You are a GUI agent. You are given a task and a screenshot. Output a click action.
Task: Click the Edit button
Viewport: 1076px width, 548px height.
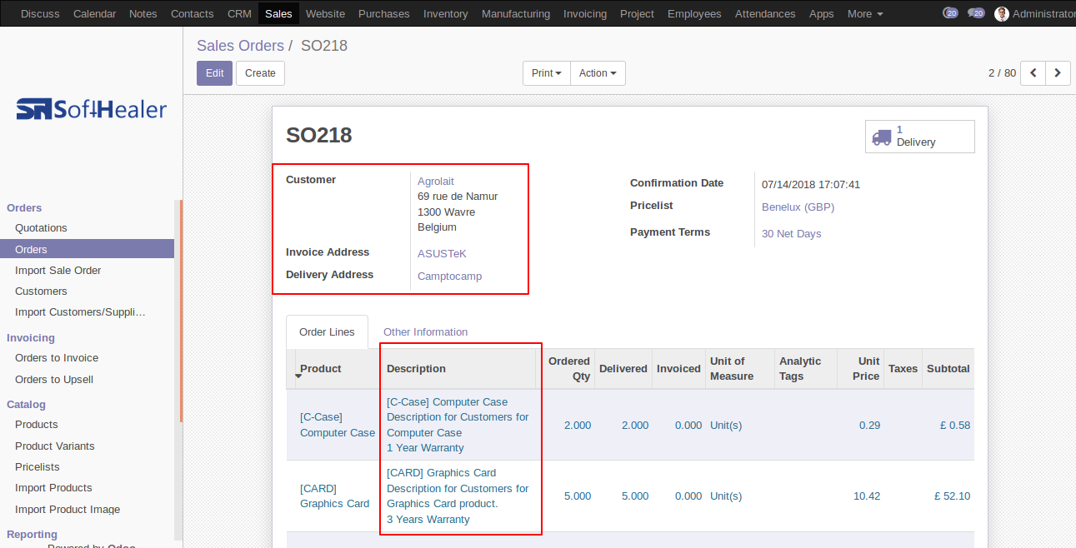pyautogui.click(x=214, y=73)
